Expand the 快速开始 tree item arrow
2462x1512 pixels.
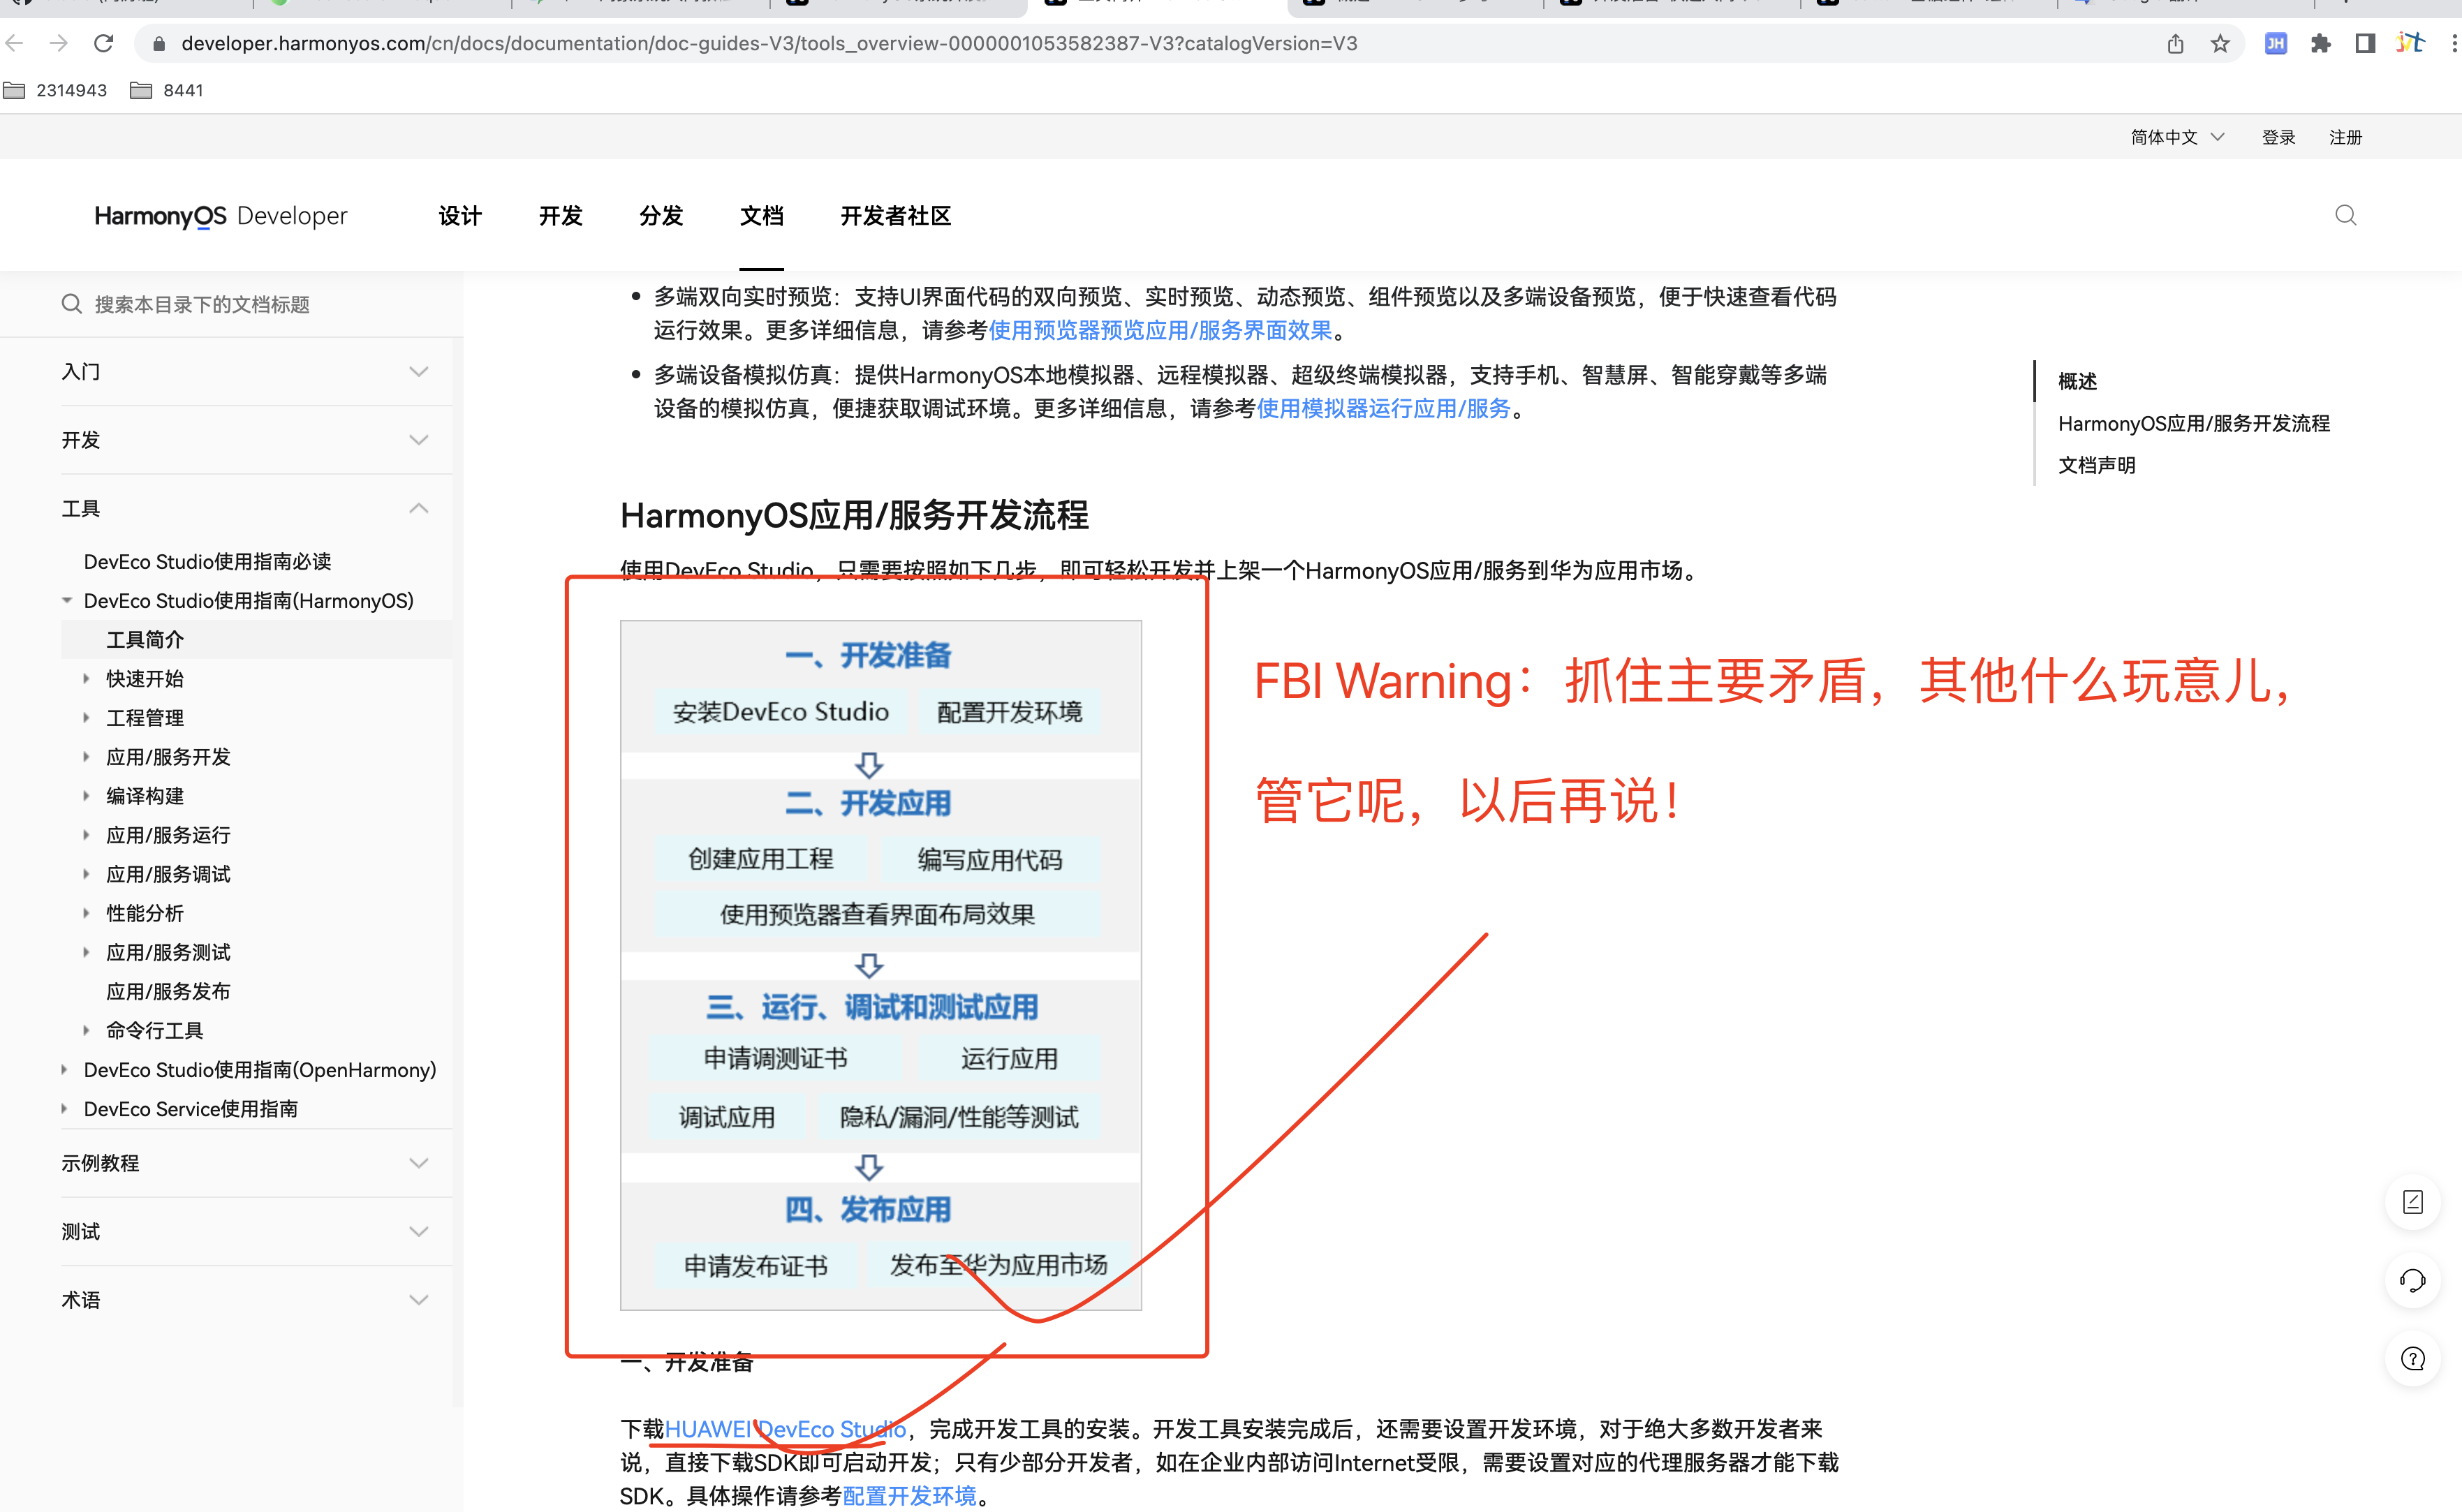[x=87, y=678]
